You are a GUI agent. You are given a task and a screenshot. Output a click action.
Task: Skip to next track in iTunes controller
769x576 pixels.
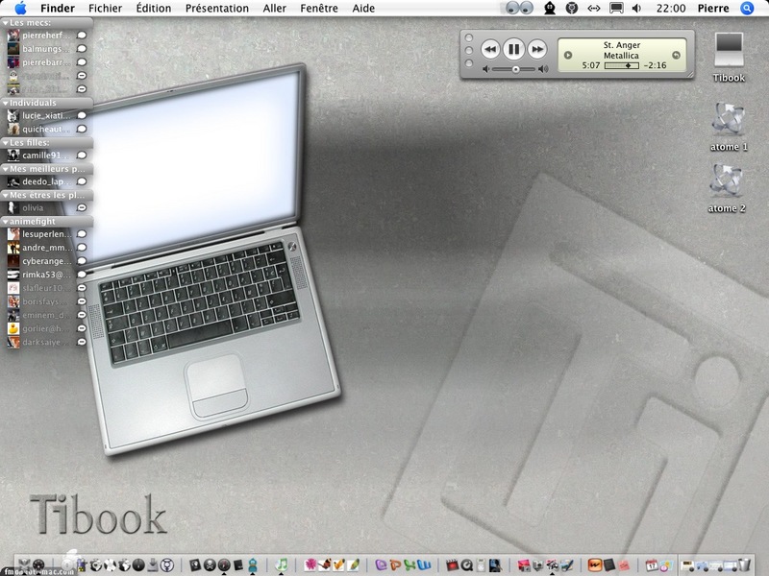pyautogui.click(x=537, y=49)
